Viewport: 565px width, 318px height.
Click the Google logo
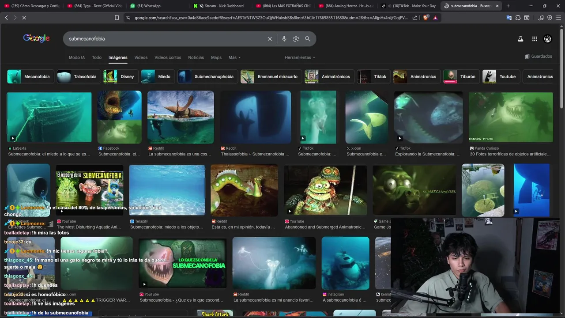[x=36, y=38]
